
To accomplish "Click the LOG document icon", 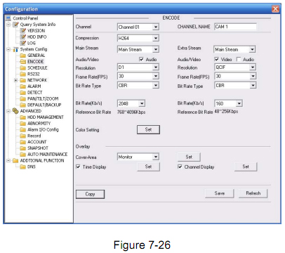I will [x=23, y=43].
